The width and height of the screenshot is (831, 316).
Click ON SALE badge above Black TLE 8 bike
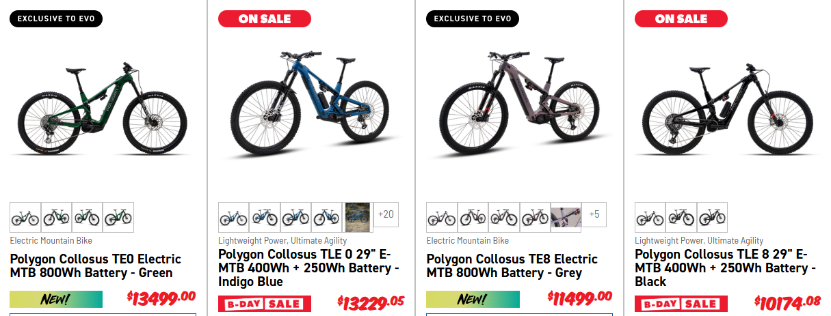681,18
